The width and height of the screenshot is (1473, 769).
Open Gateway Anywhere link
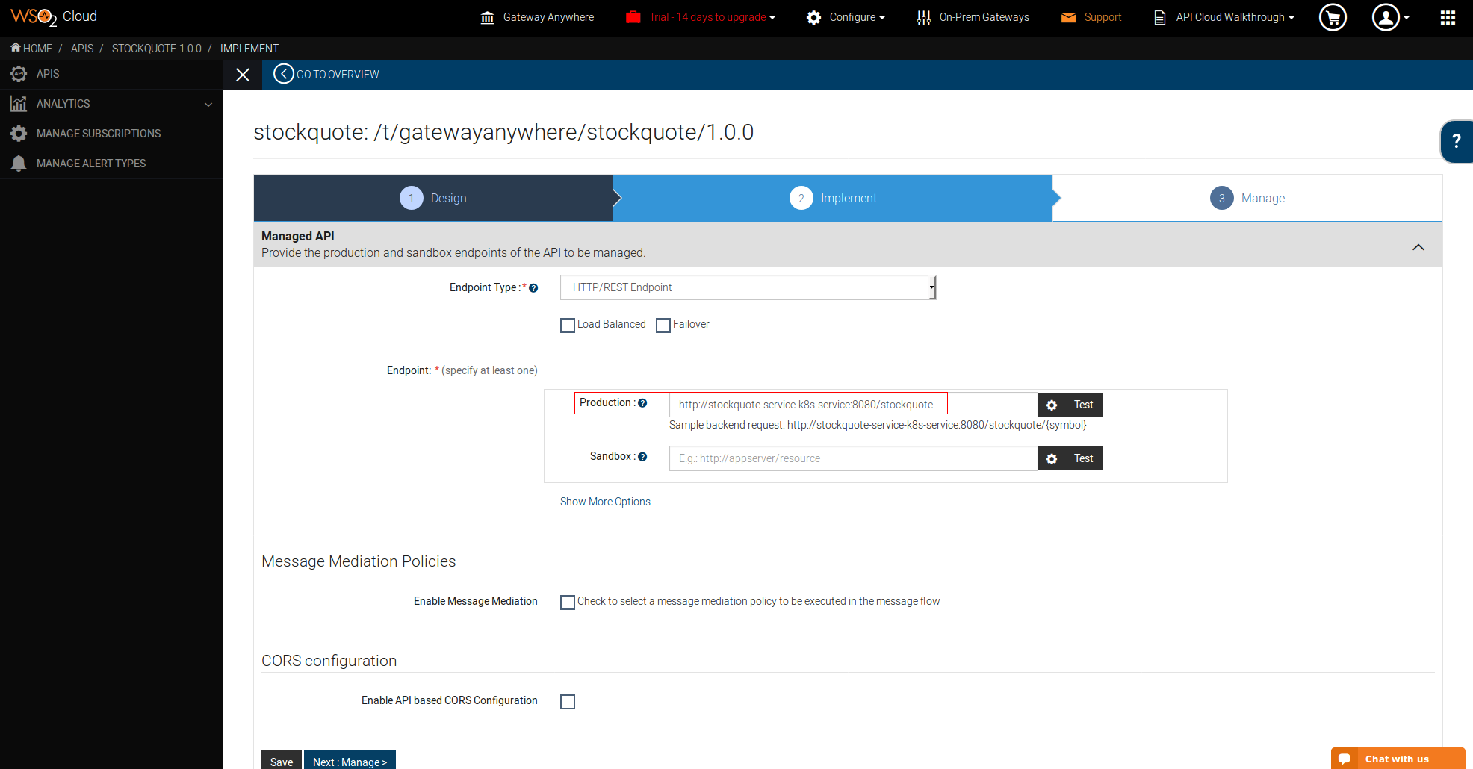[548, 17]
